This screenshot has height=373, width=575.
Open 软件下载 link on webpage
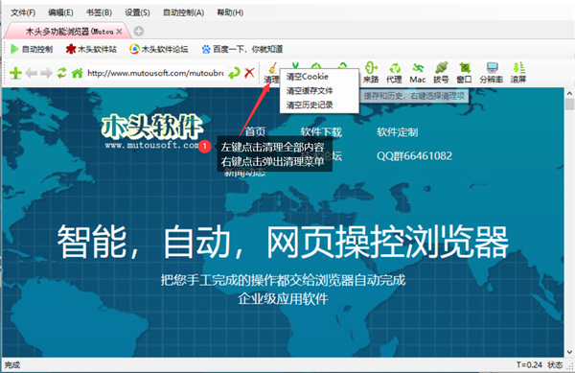coord(321,131)
